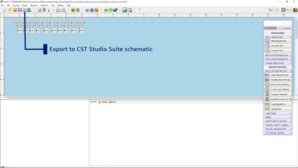Open the File menu

point(2,5)
